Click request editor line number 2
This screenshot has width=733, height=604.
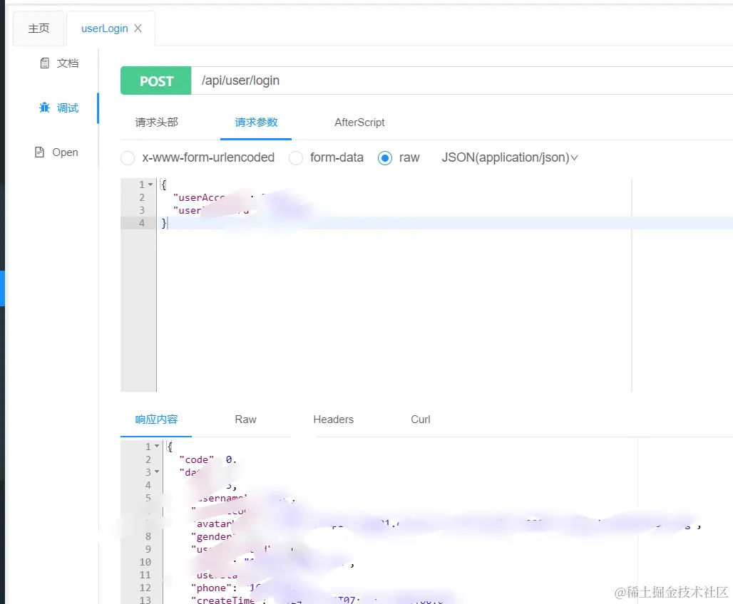click(142, 197)
